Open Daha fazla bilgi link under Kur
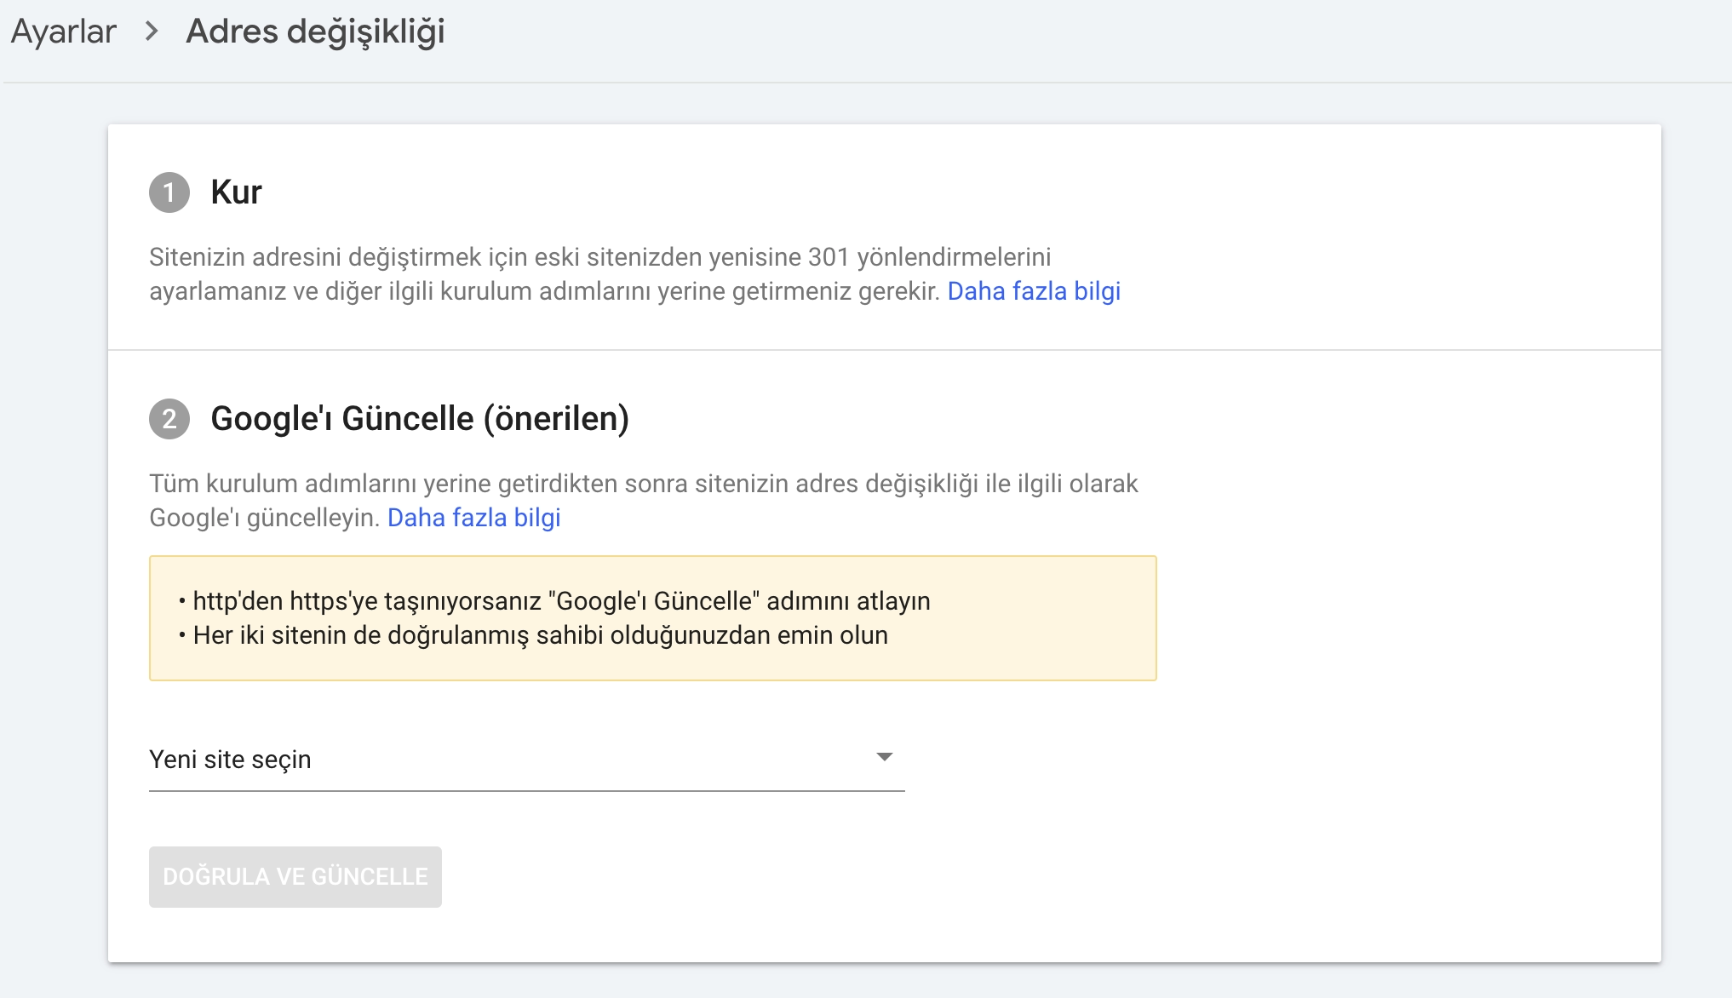Image resolution: width=1732 pixels, height=998 pixels. point(1034,291)
